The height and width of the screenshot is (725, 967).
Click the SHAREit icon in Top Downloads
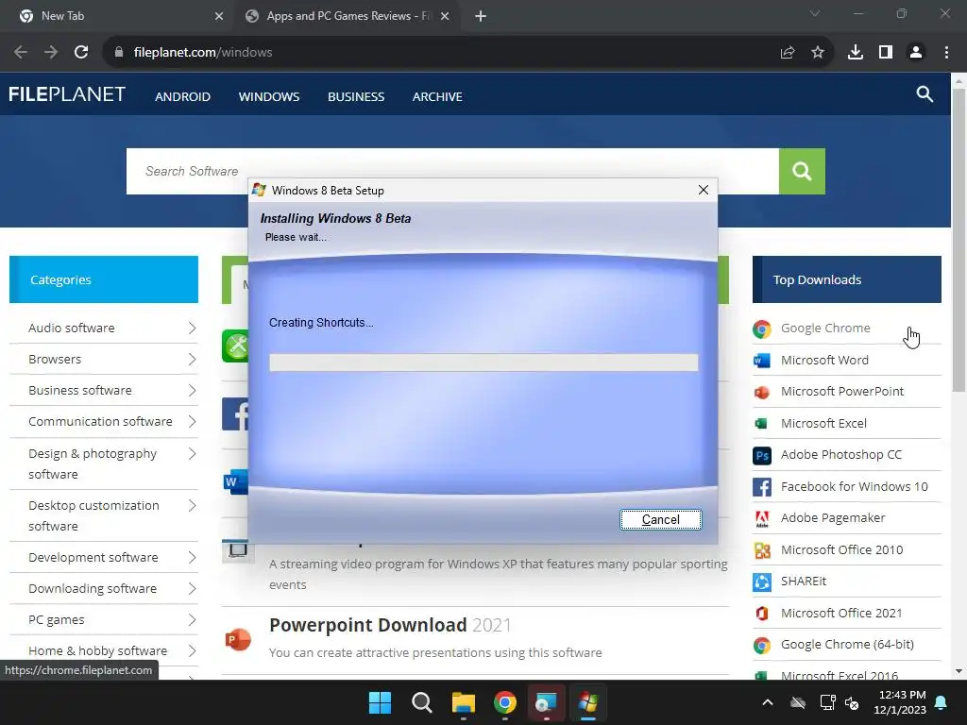(762, 582)
